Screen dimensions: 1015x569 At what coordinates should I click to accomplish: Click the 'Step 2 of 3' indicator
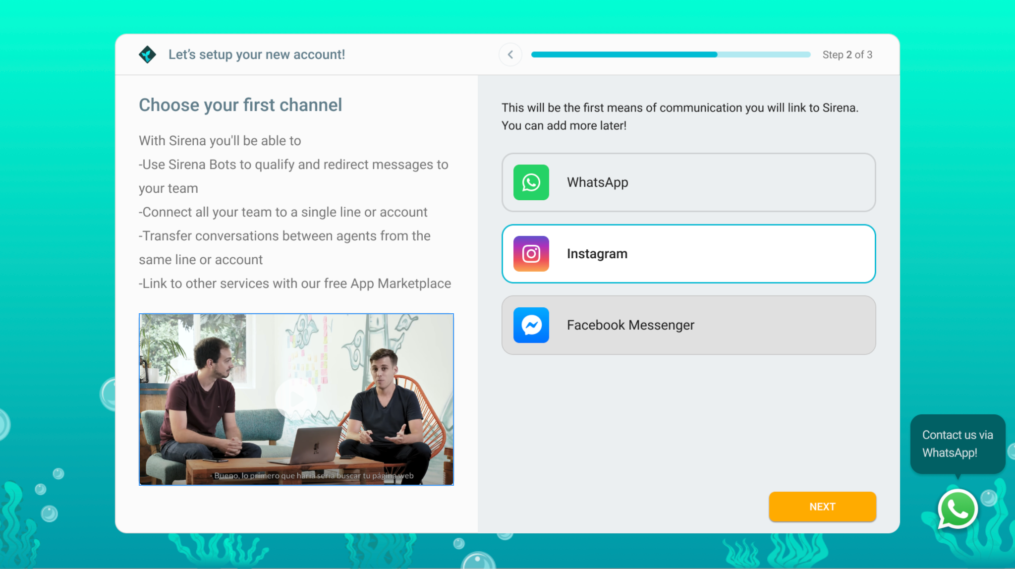pyautogui.click(x=847, y=55)
